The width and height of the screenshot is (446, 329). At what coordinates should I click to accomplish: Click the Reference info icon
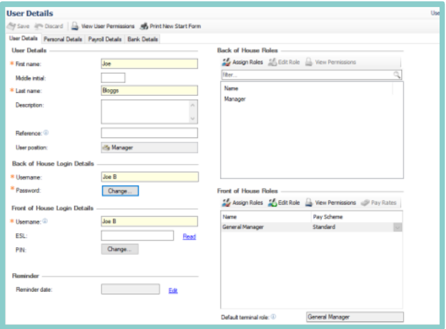tap(46, 132)
